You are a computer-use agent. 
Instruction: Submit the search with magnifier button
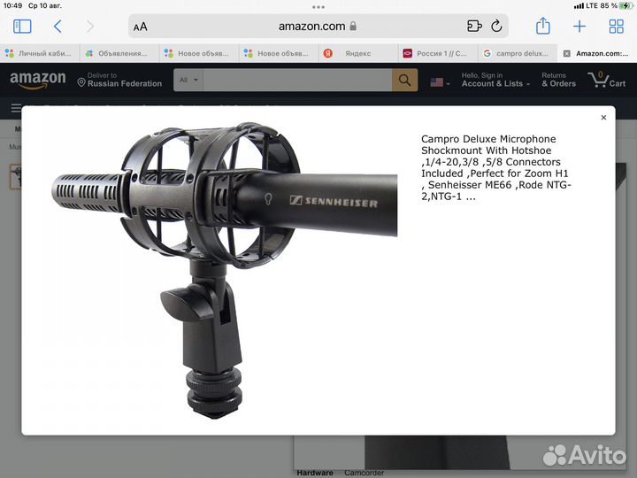[x=404, y=80]
